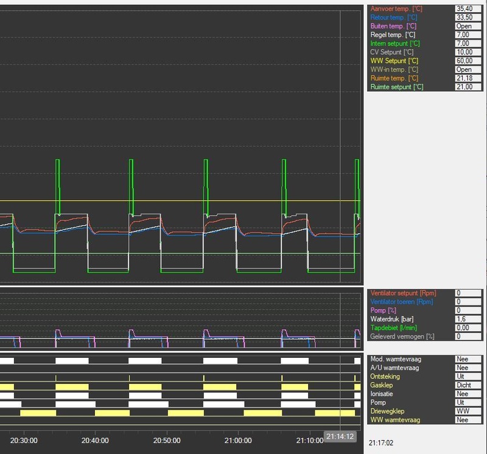Select the Gasklep status label

click(382, 385)
